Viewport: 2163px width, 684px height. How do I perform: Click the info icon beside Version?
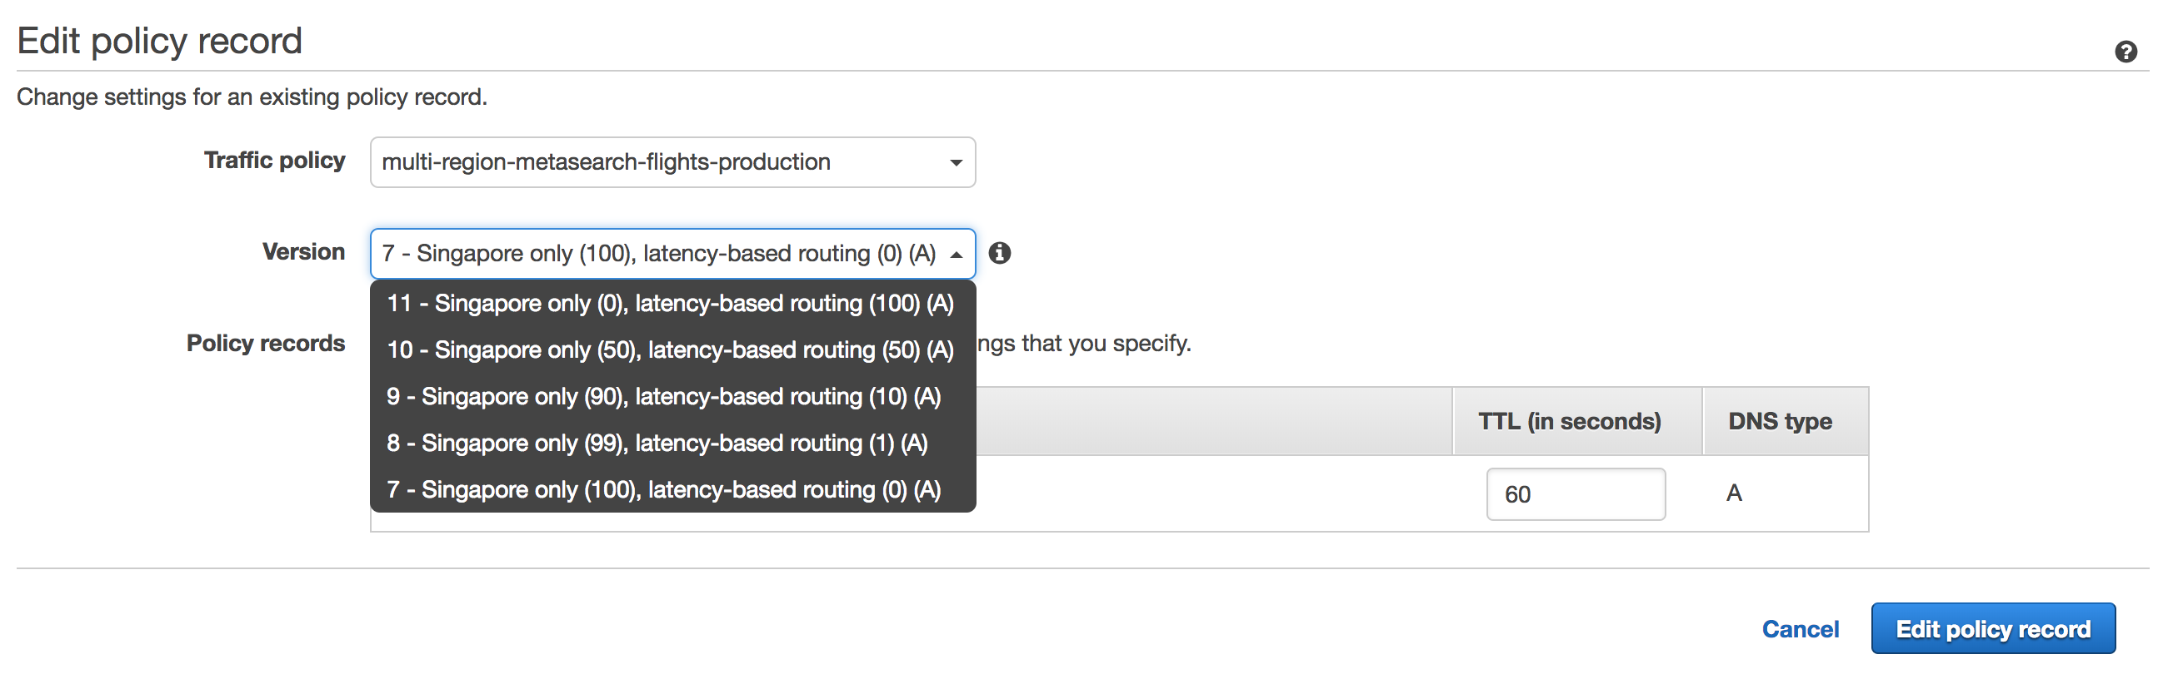[999, 253]
